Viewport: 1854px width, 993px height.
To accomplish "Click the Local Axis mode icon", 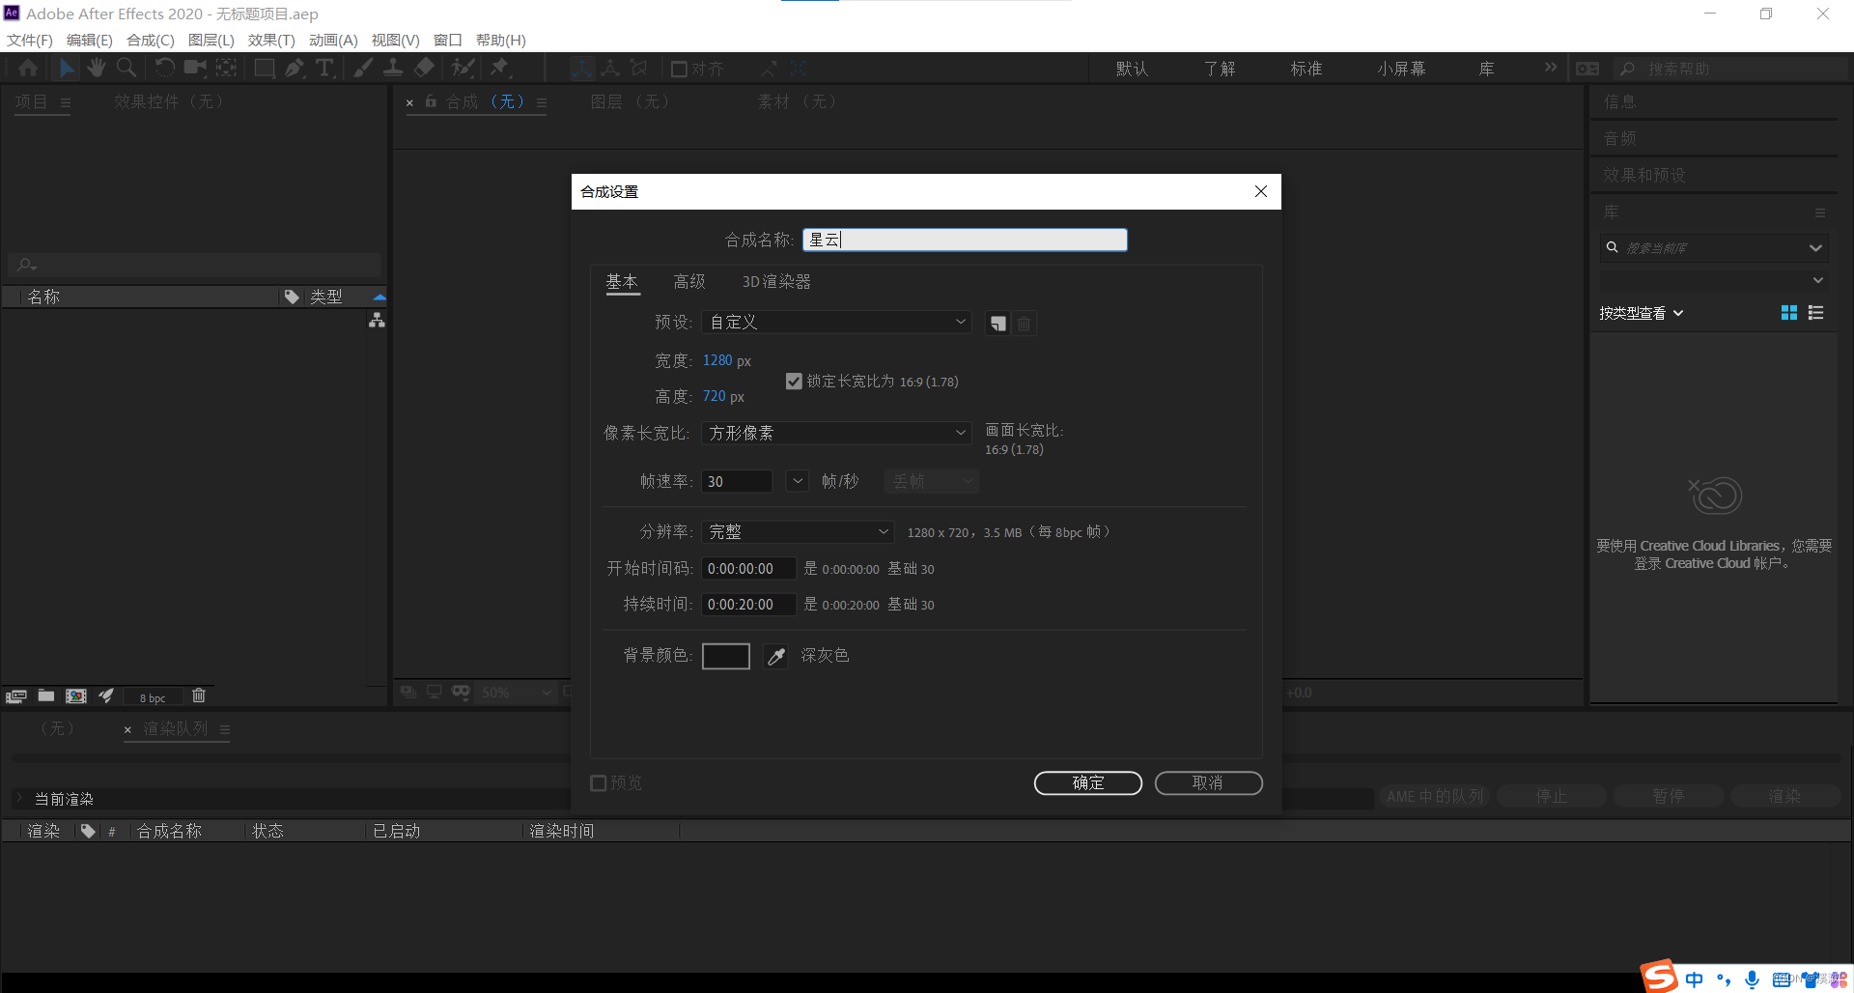I will (x=582, y=69).
